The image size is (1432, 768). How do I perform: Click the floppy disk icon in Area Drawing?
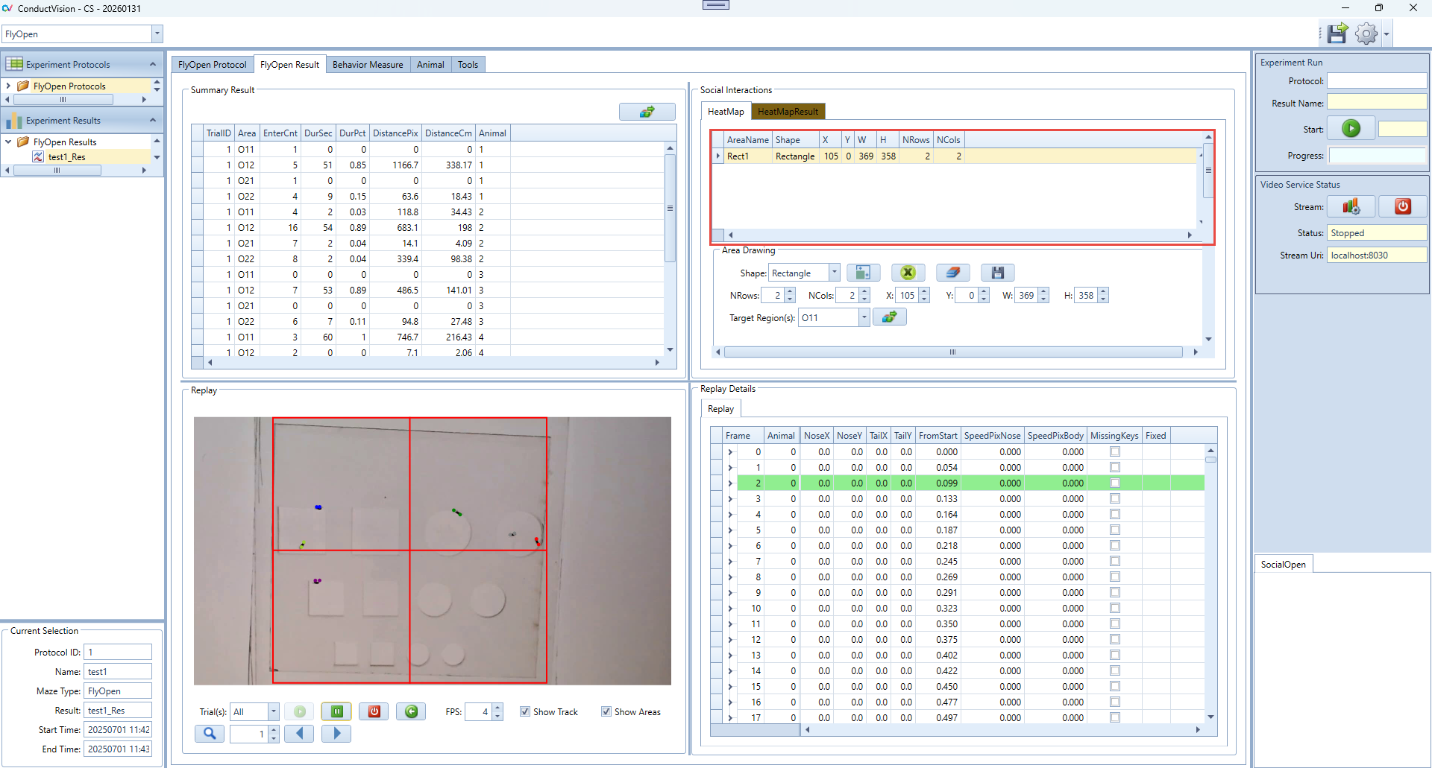[997, 273]
